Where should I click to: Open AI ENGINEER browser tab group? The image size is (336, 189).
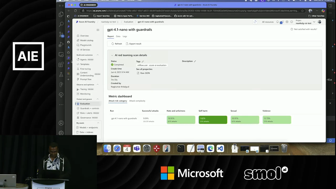point(88,5)
